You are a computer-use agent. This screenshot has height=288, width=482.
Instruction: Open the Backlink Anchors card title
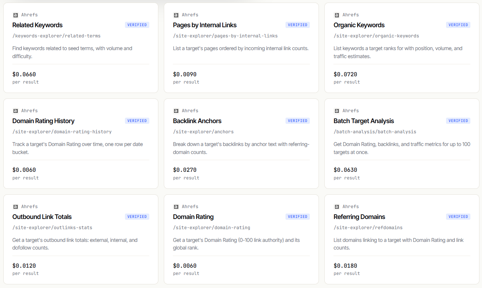[197, 121]
